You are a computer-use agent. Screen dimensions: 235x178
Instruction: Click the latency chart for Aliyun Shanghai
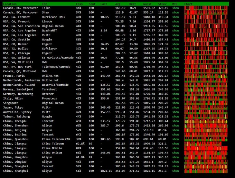coord(206,171)
